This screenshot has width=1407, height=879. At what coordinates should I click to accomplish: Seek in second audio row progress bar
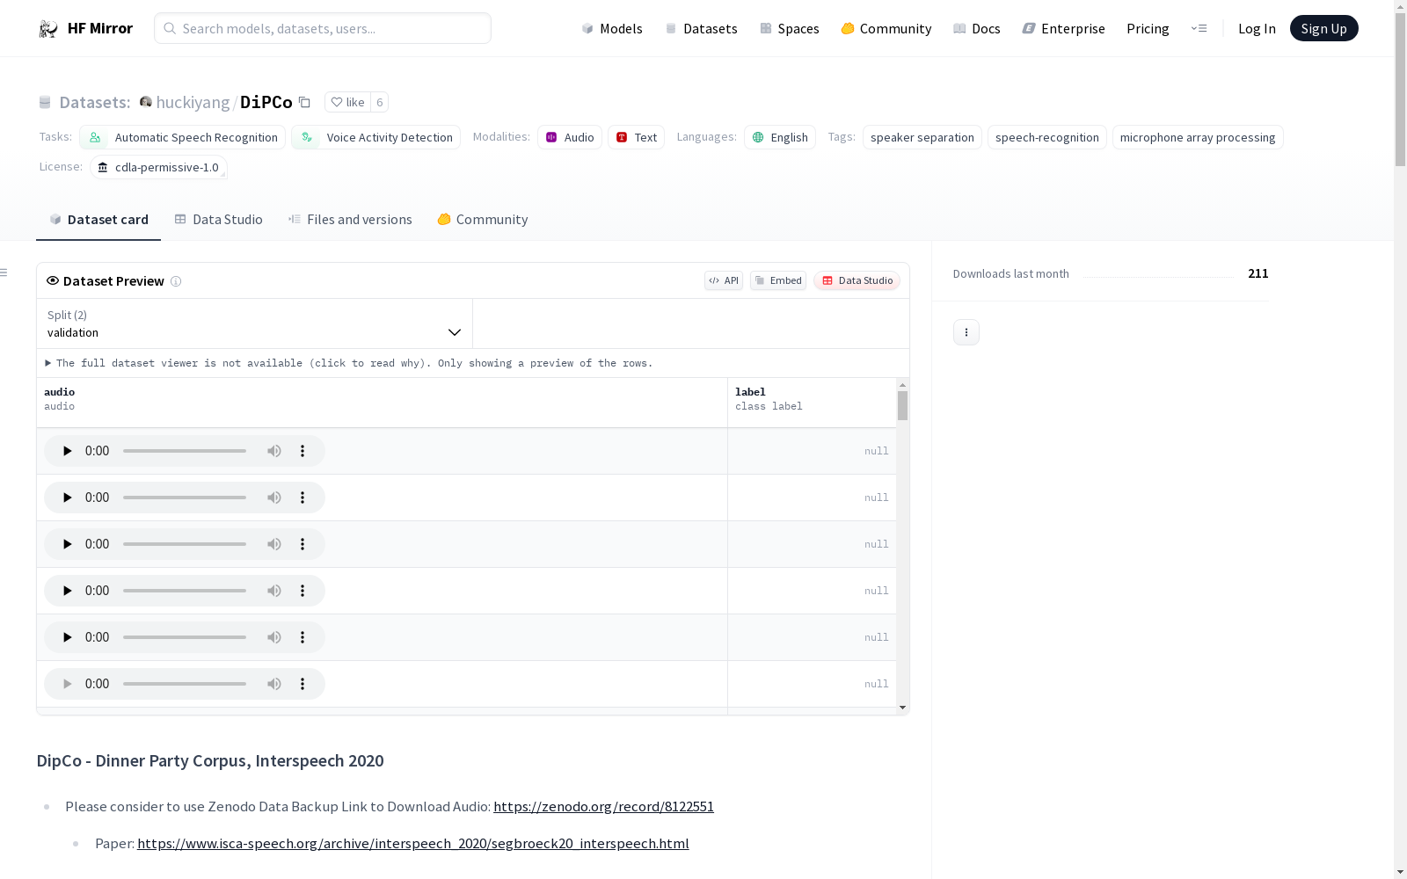185,498
